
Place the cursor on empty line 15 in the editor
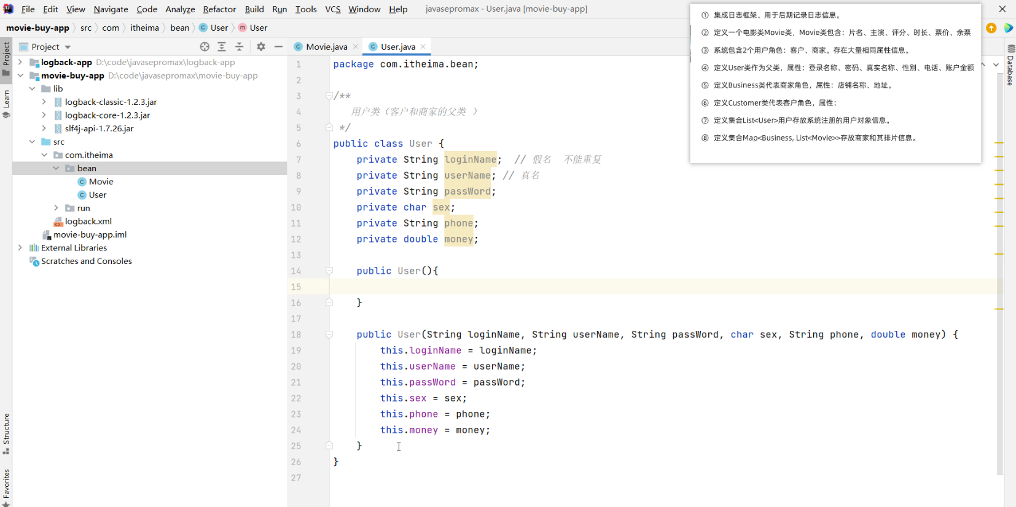[662, 287]
